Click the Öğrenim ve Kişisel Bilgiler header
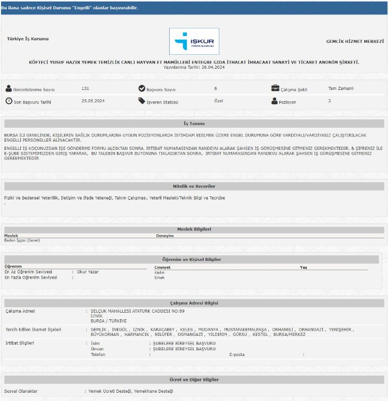388x401 pixels. pos(194,259)
